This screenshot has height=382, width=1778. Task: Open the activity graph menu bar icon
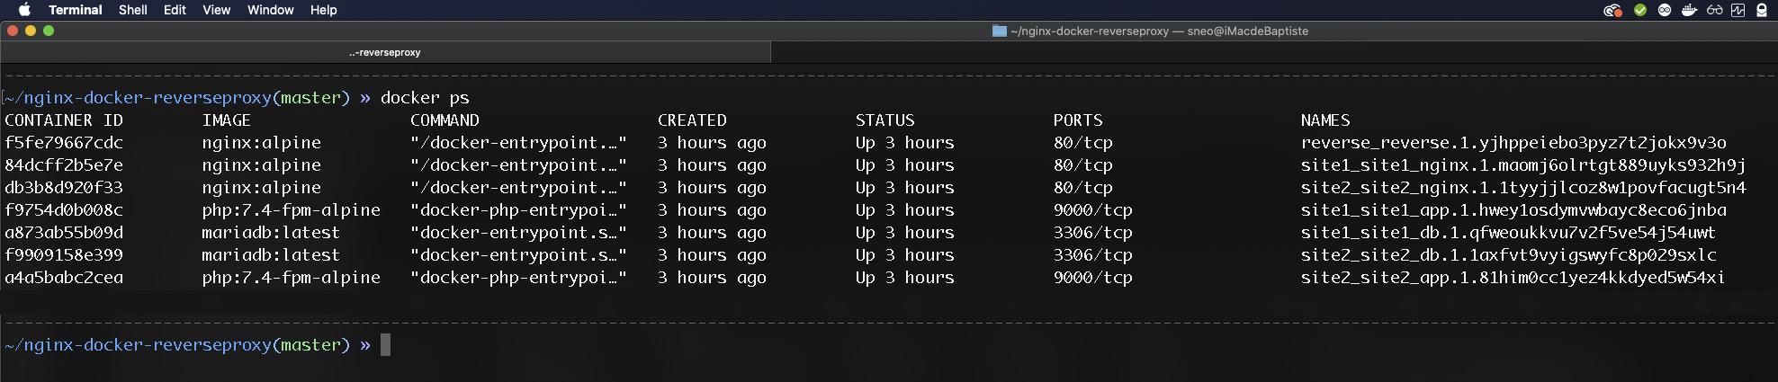coord(1738,11)
